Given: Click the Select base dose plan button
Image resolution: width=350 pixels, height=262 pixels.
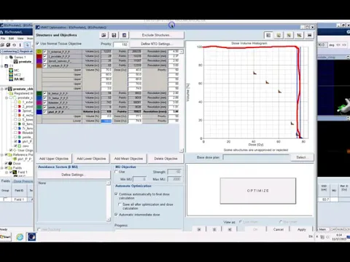Looking at the screenshot, I should 302,157.
